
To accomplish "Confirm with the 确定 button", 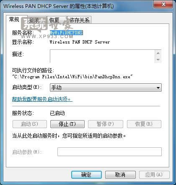I will pyautogui.click(x=86, y=175).
